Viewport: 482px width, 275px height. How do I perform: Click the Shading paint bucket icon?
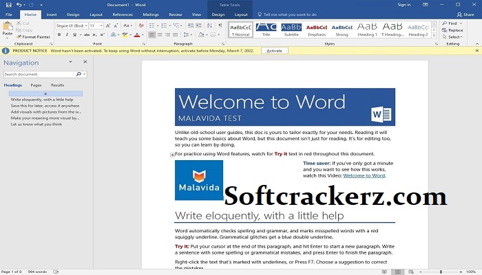tap(201, 34)
